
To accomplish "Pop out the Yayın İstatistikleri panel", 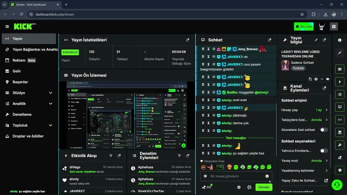I will (x=187, y=40).
